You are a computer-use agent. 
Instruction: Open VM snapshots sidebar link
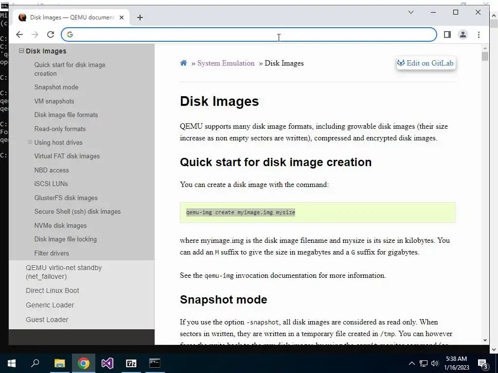click(x=54, y=101)
